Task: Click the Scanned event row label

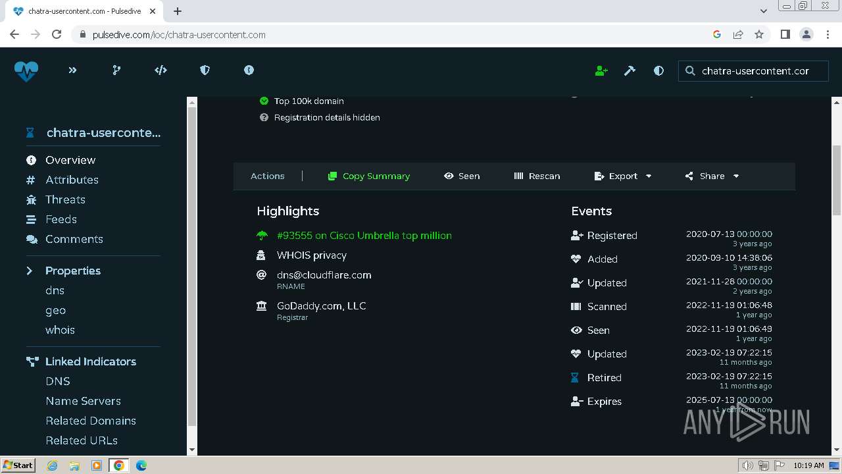Action: tap(607, 307)
